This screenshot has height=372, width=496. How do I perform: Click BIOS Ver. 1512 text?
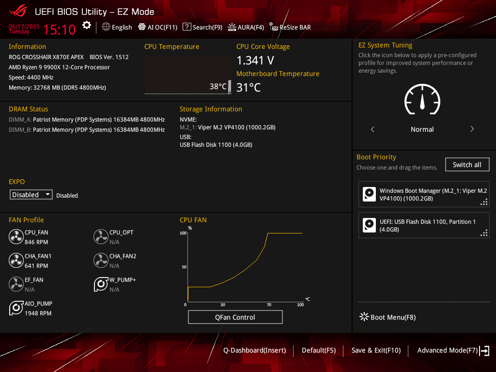[109, 57]
